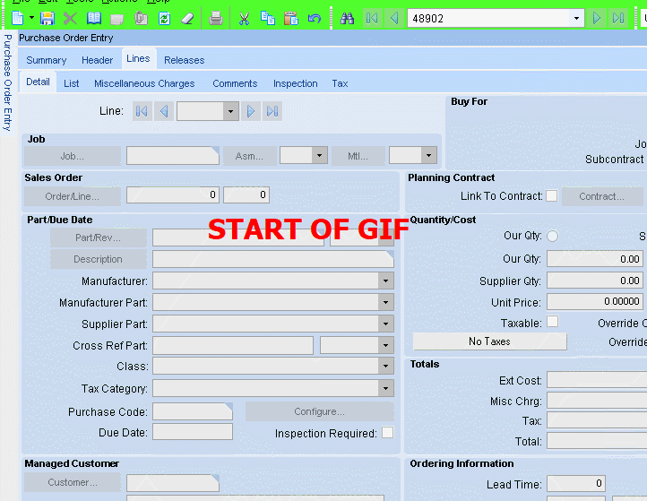
Task: Jump to last Line navigation arrow
Action: click(272, 111)
